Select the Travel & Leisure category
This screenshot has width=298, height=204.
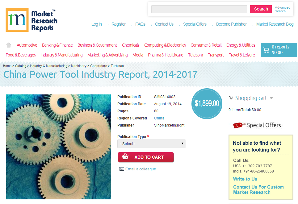(242, 55)
